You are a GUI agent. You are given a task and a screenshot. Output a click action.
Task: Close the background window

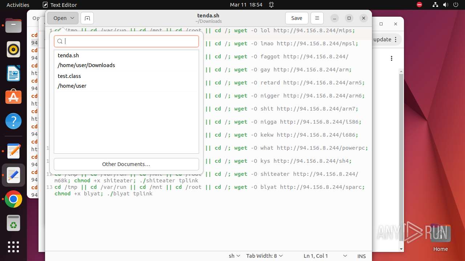click(396, 24)
